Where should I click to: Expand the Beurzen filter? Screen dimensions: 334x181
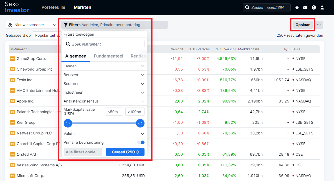tap(104, 75)
